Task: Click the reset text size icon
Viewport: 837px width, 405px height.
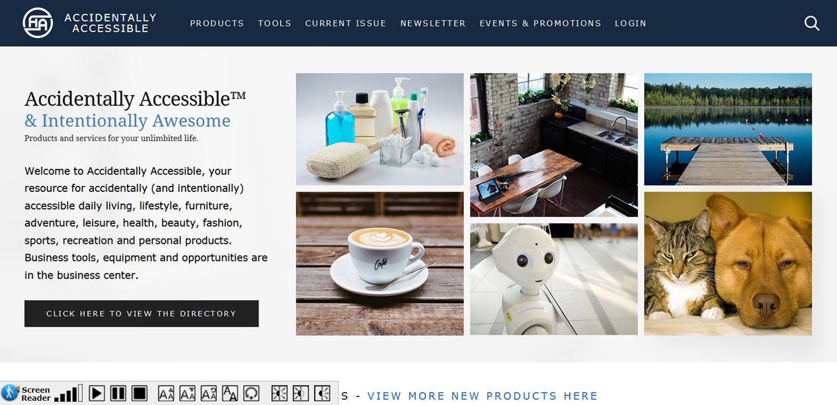Action: click(x=208, y=393)
